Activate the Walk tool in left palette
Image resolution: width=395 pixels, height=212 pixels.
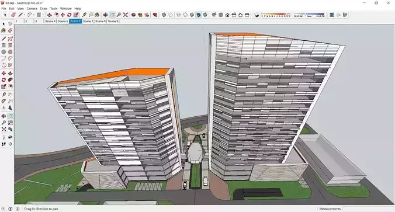[4, 144]
